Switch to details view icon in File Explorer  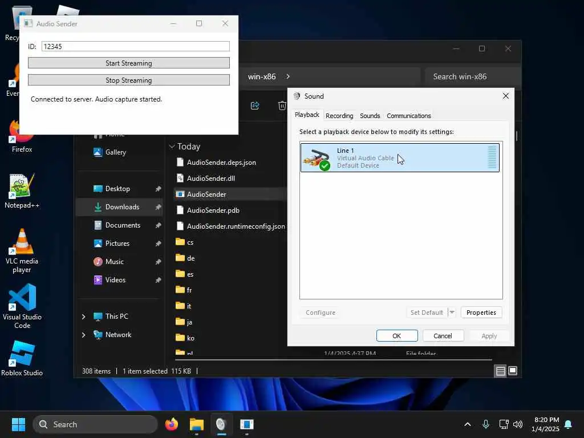(500, 371)
